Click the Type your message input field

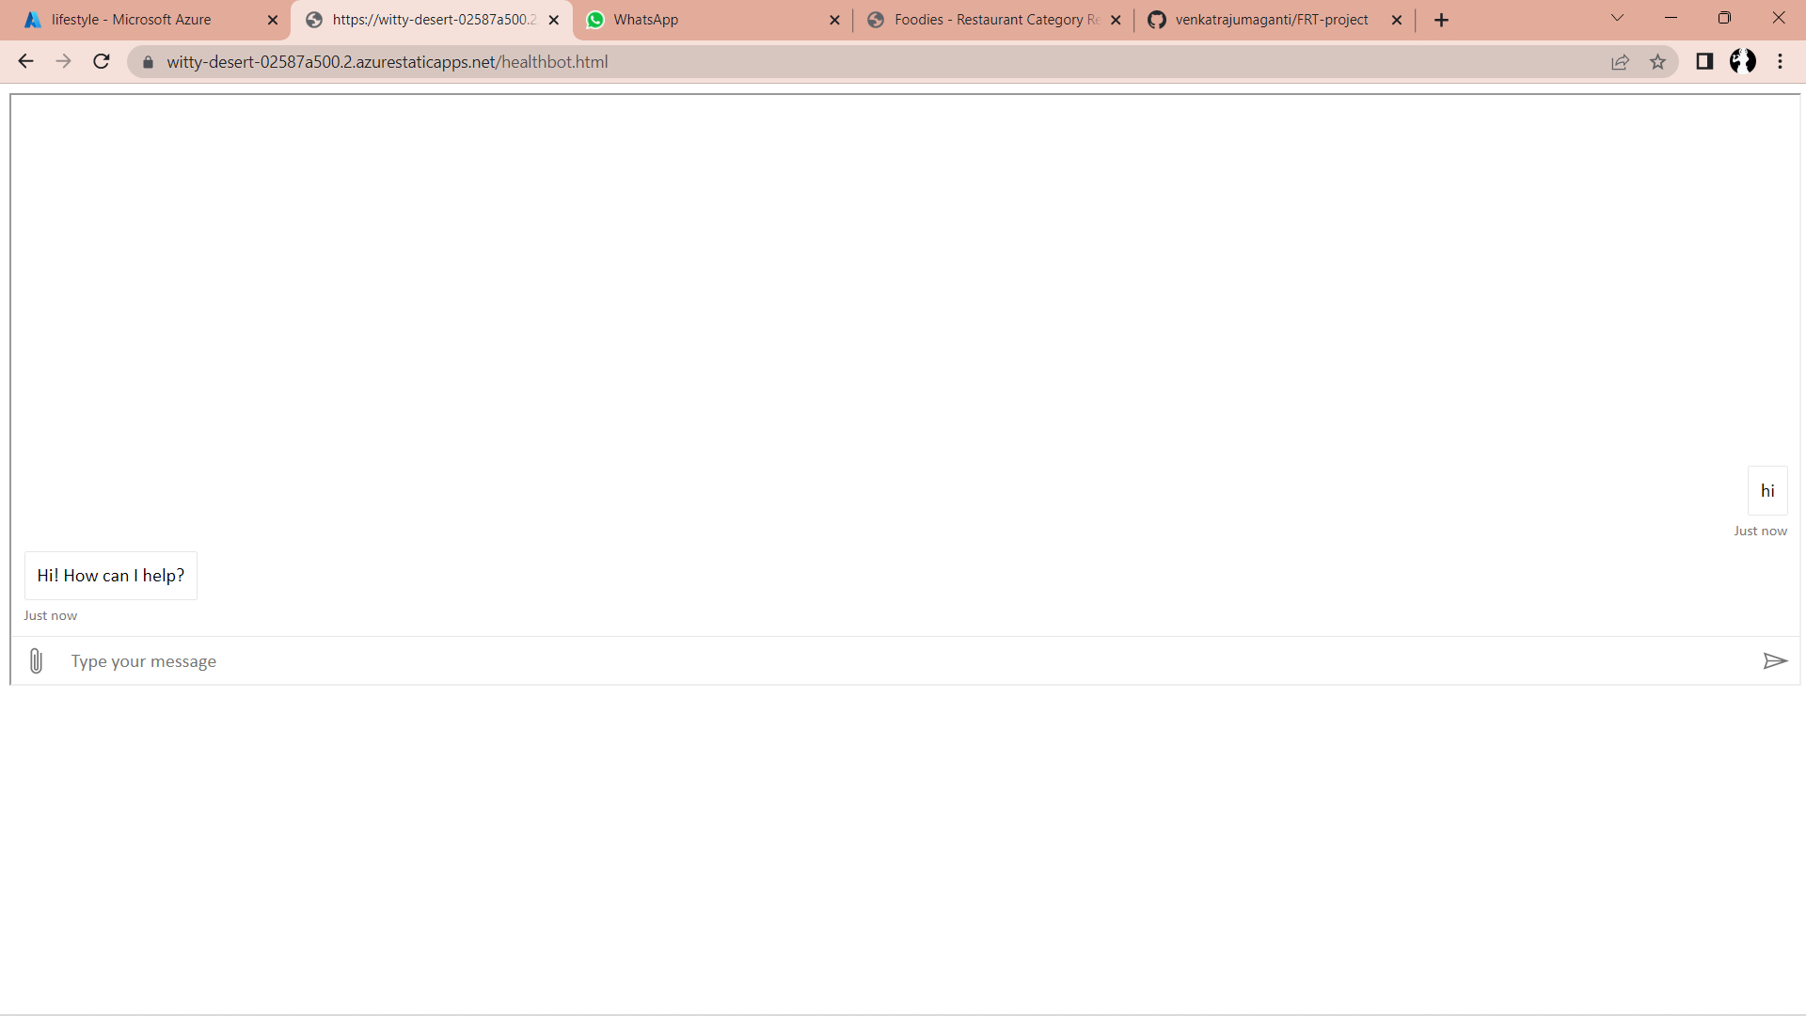click(903, 661)
